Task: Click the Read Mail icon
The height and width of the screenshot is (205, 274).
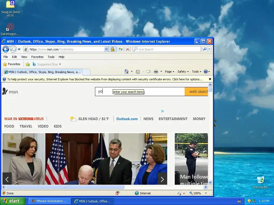Action: click(x=149, y=72)
